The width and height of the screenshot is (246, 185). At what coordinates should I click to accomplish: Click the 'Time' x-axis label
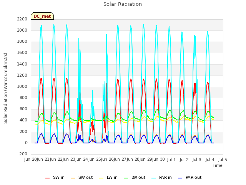pyautogui.click(x=218, y=165)
